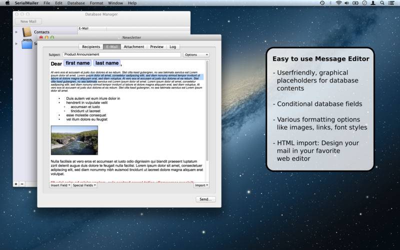
Task: Expand the Contacts tree disclosure triangle
Action: tap(16, 32)
